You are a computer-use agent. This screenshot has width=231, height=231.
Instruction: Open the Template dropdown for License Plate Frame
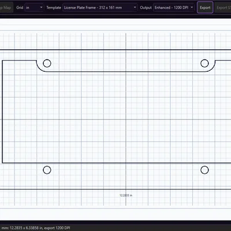[100, 8]
